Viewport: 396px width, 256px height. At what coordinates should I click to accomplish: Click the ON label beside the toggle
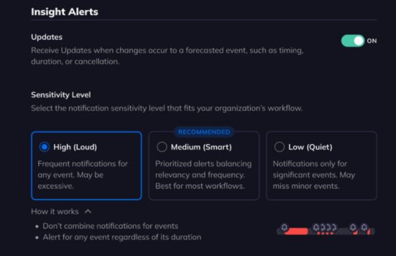coord(372,41)
